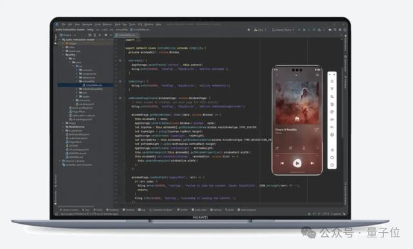413x249 pixels.
Task: Click the search magnifier in top toolbar
Action: [x=335, y=30]
